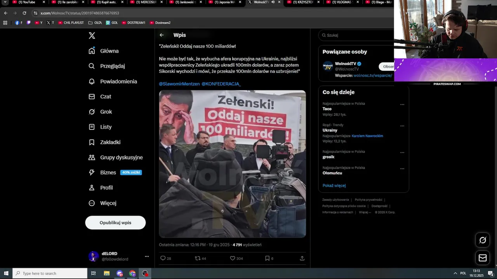The image size is (497, 279).
Task: Open options dots for grosik trend
Action: click(402, 153)
